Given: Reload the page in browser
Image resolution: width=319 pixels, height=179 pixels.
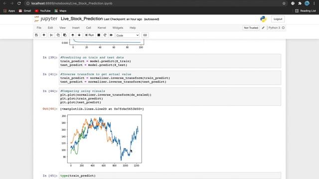Looking at the screenshot, I should point(19,3).
